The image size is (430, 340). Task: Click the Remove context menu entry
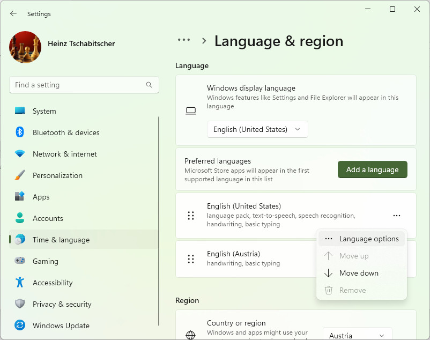361,290
